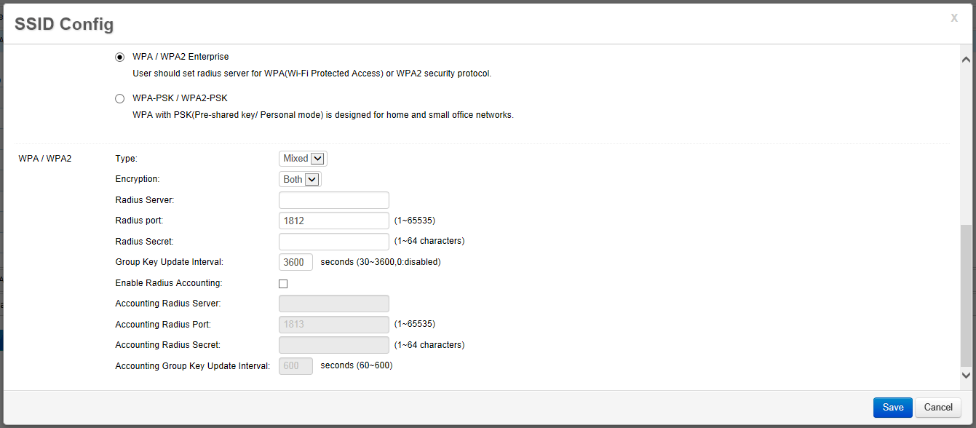Screen dimensions: 976x428
Task: Close the SSID Config dialog
Action: 954,18
